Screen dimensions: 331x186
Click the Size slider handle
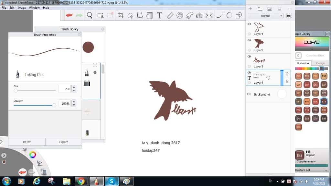click(16, 90)
